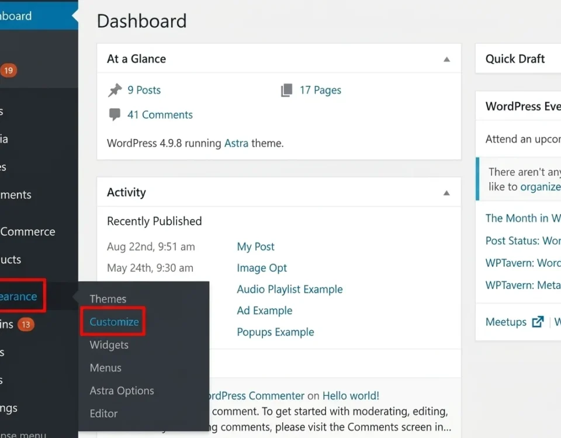Open the 9 Posts link

(144, 90)
